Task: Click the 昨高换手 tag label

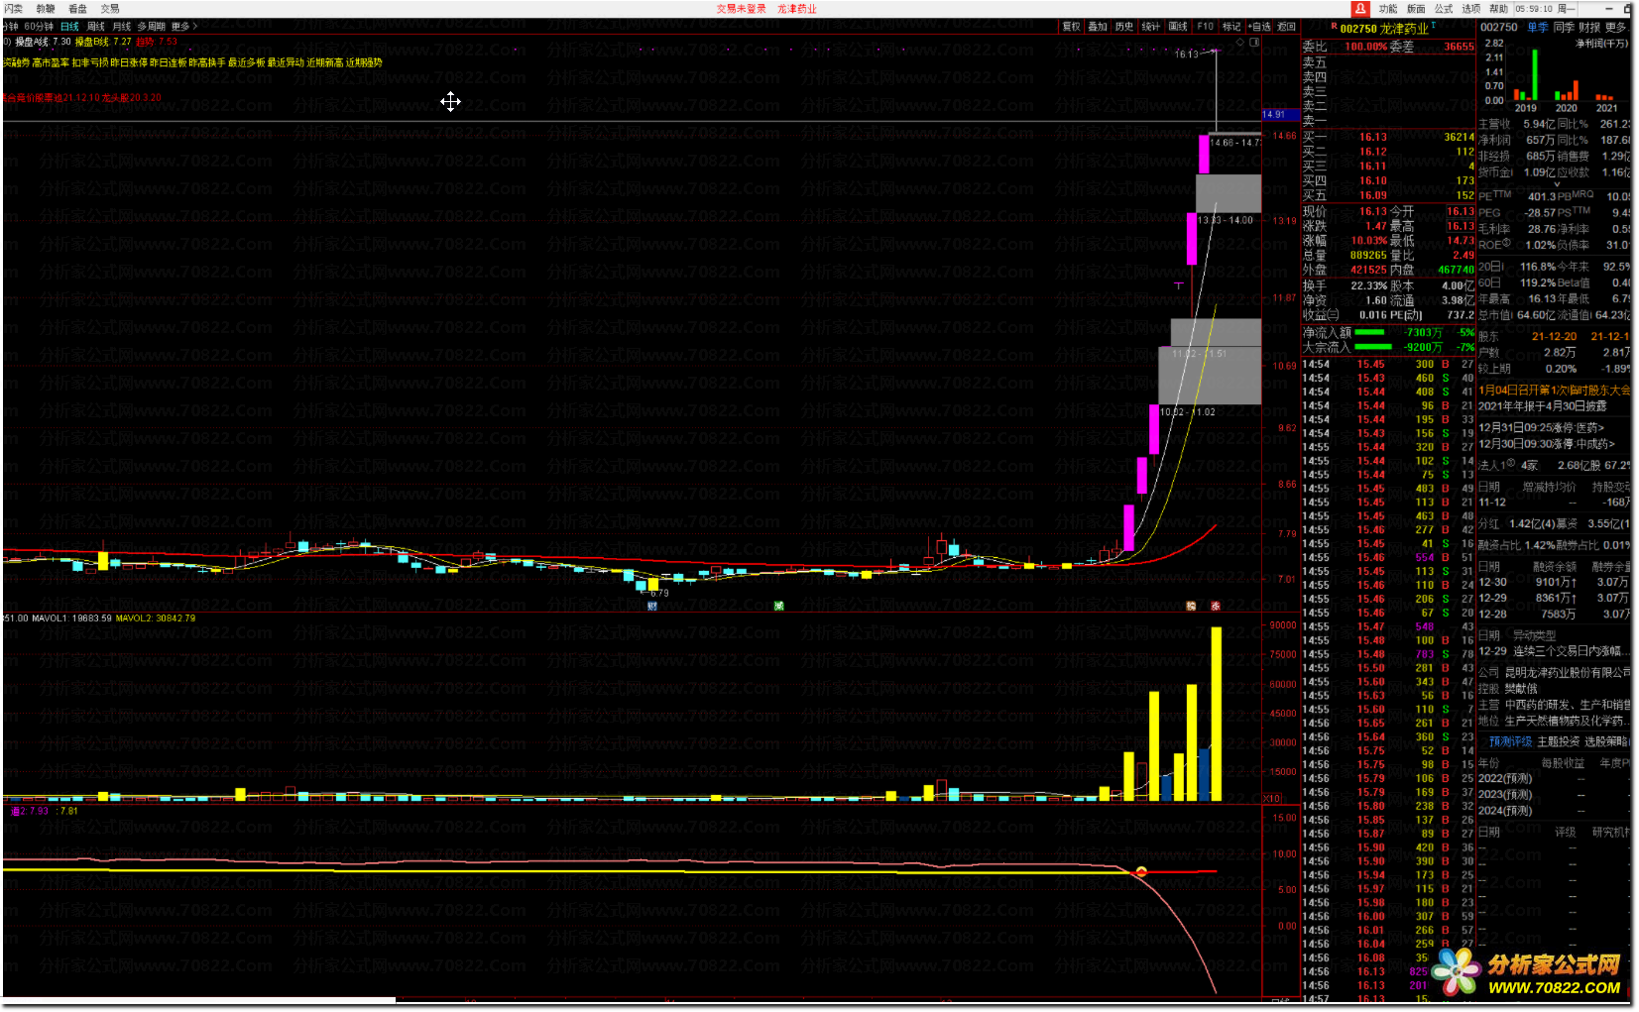Action: 207,62
